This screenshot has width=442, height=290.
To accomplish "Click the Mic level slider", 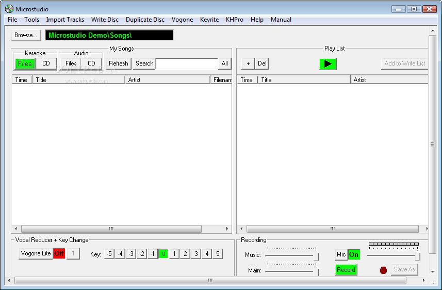I will 394,255.
